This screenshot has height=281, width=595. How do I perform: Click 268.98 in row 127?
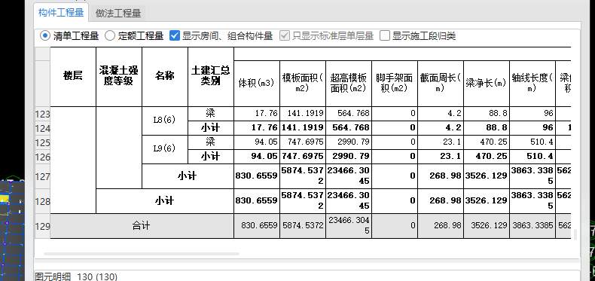pyautogui.click(x=441, y=176)
